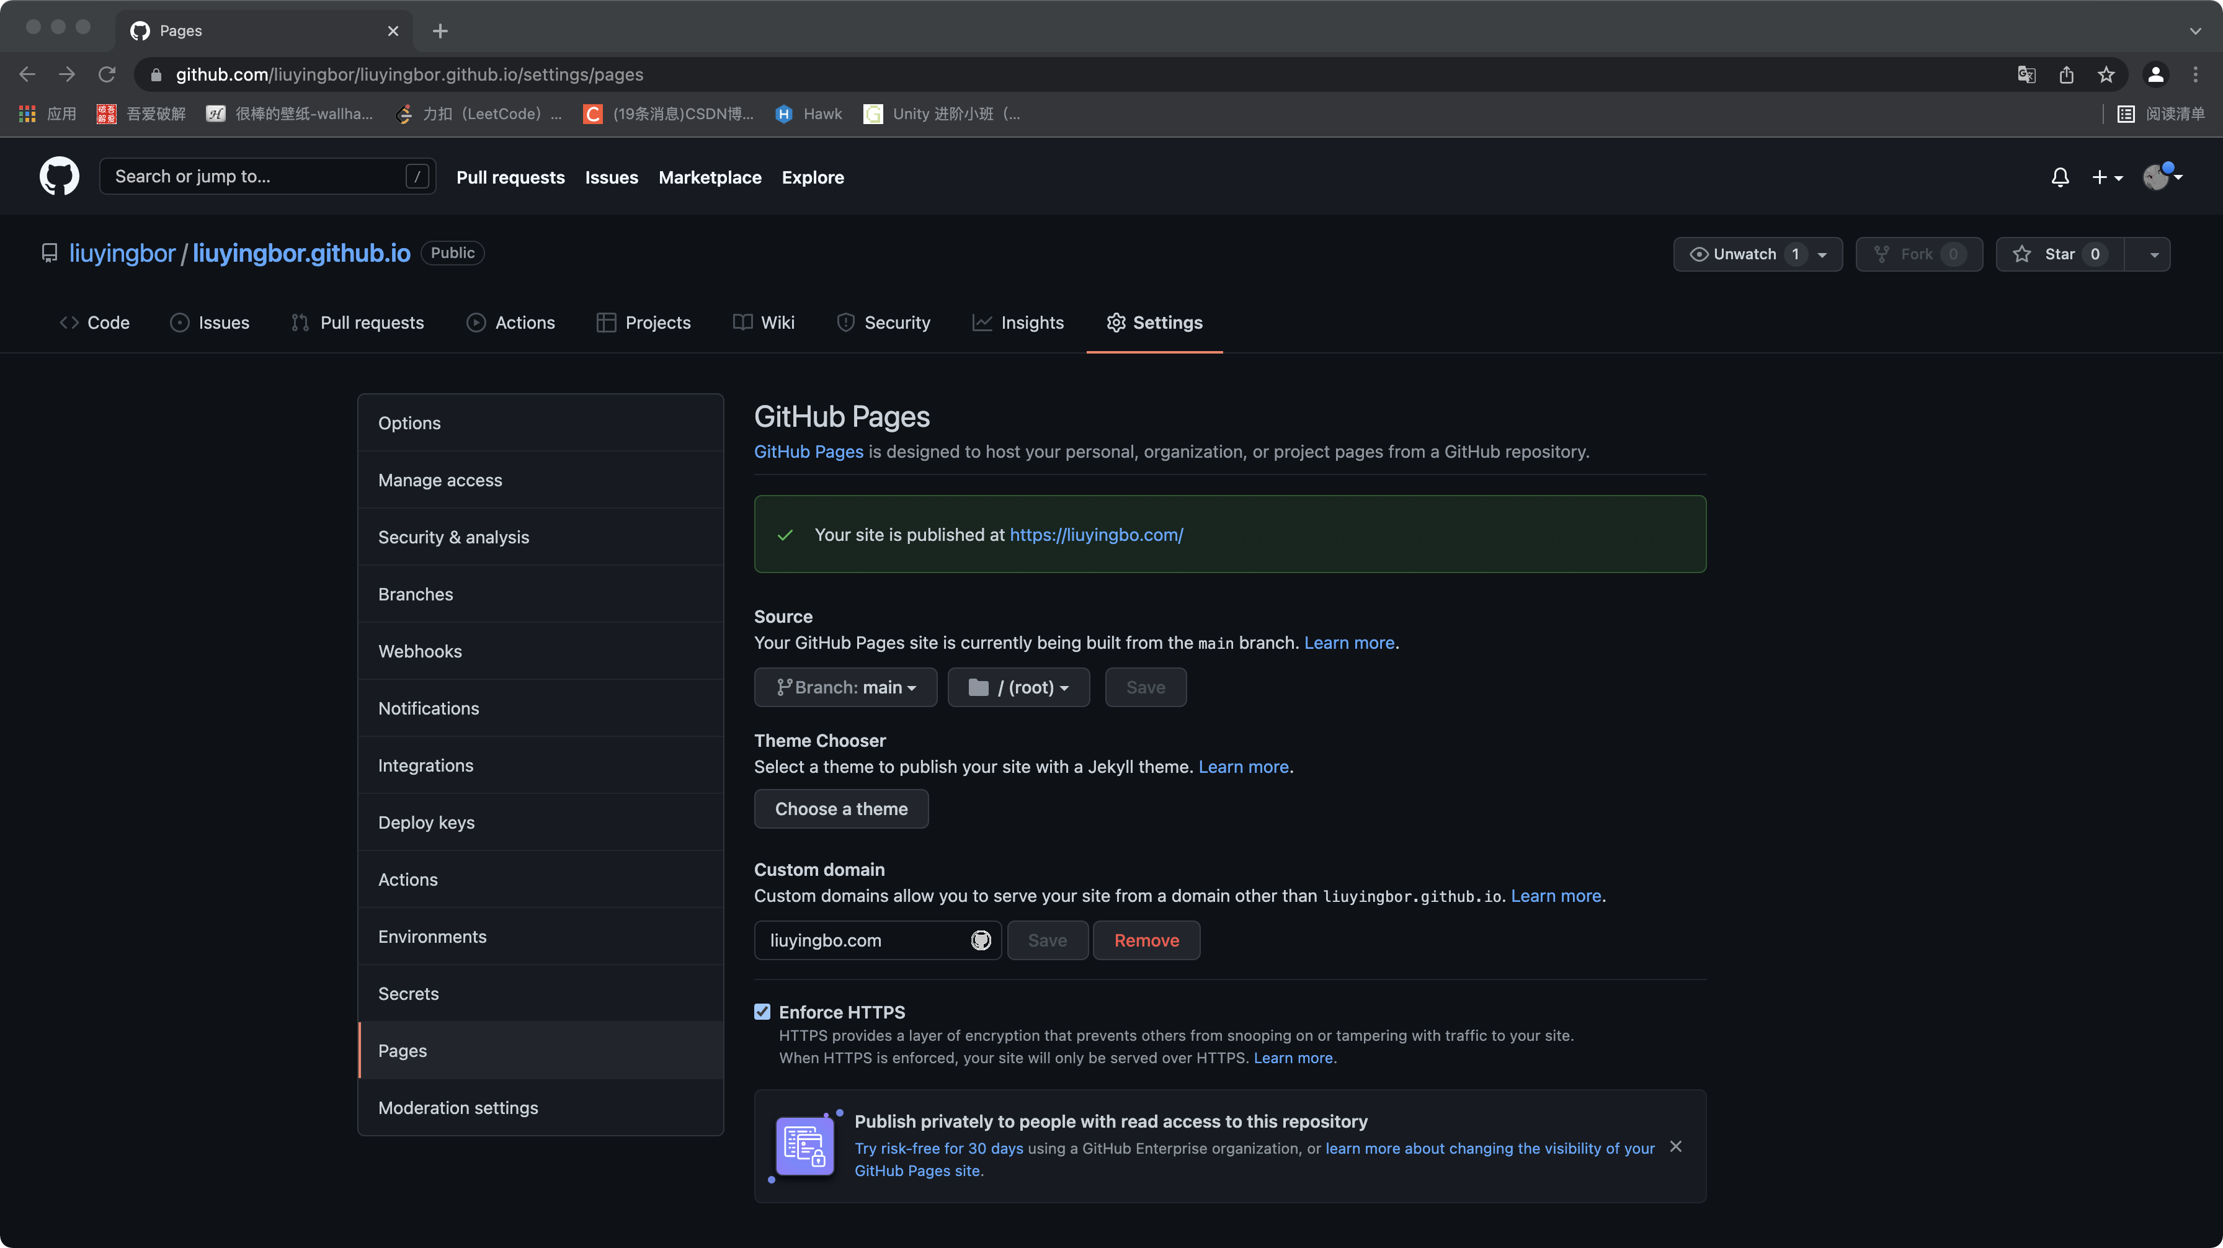Open notifications bell

[x=2060, y=177]
